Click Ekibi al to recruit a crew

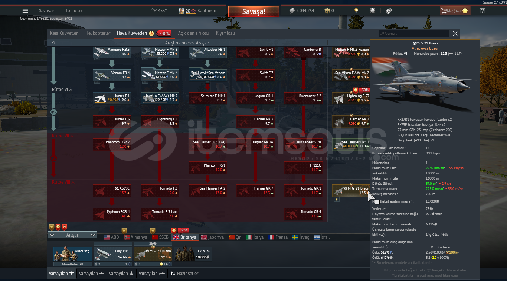(x=193, y=254)
